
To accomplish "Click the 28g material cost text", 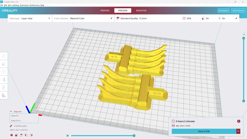I will pyautogui.click(x=183, y=126).
